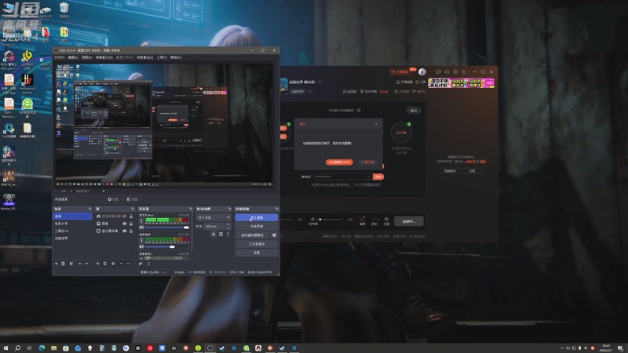Open message icon in streaming app title bar

pyautogui.click(x=439, y=71)
